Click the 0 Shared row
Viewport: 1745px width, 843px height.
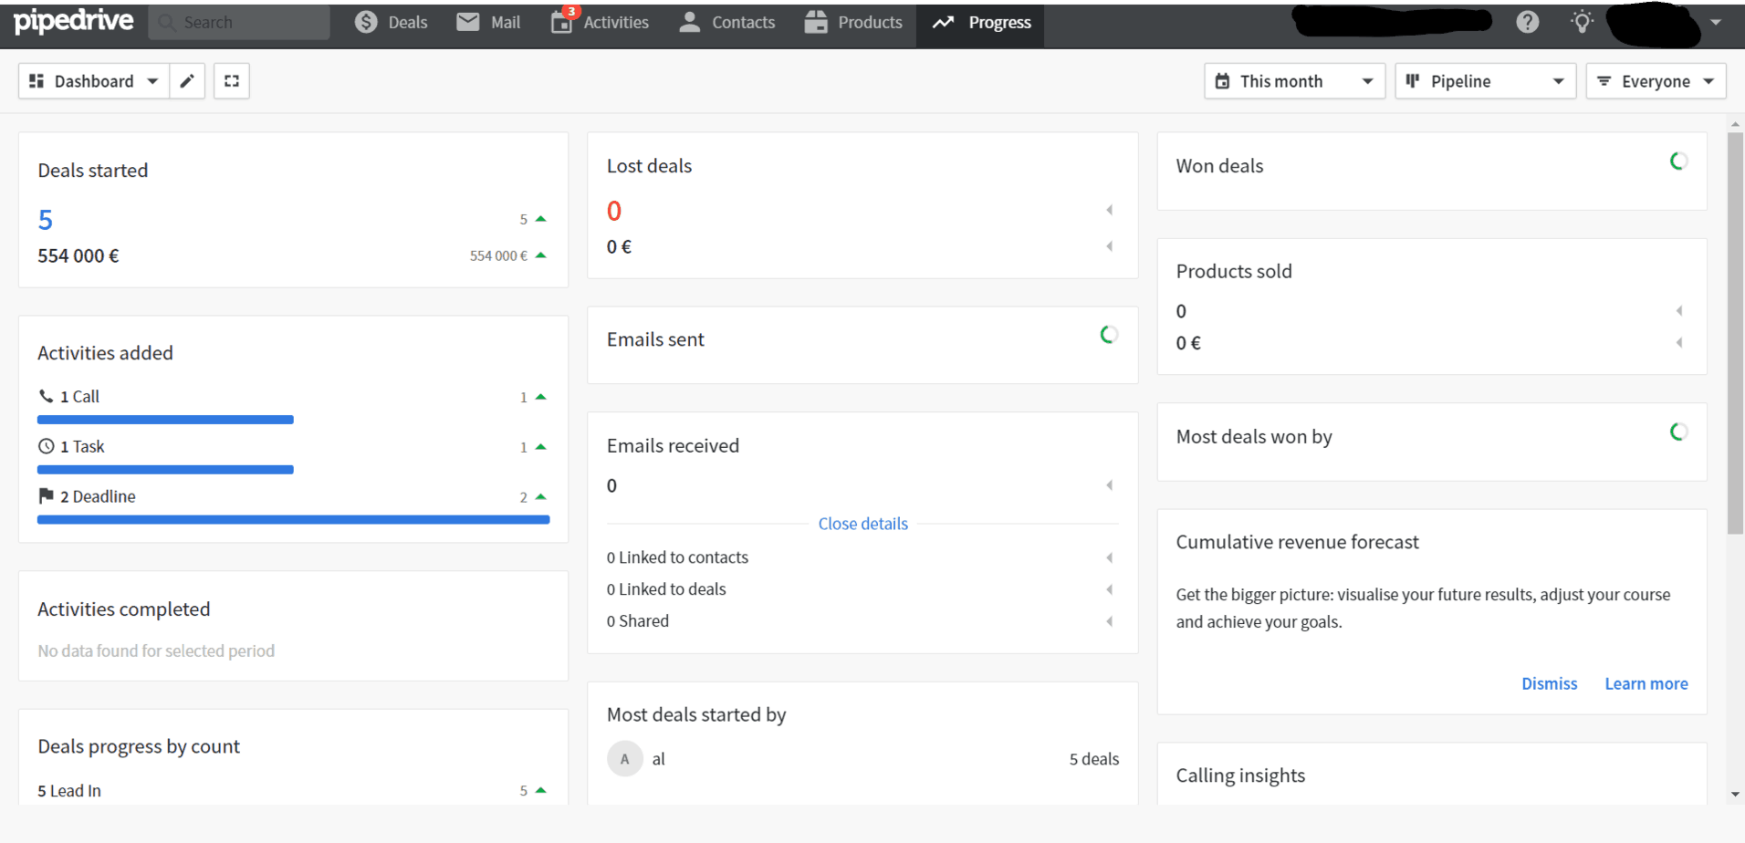[861, 621]
